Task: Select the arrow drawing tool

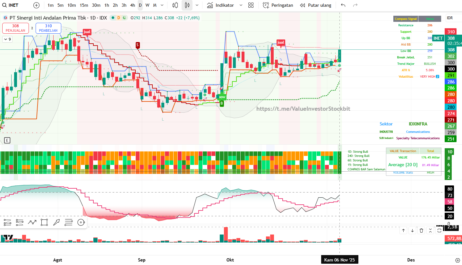Action: point(56,222)
